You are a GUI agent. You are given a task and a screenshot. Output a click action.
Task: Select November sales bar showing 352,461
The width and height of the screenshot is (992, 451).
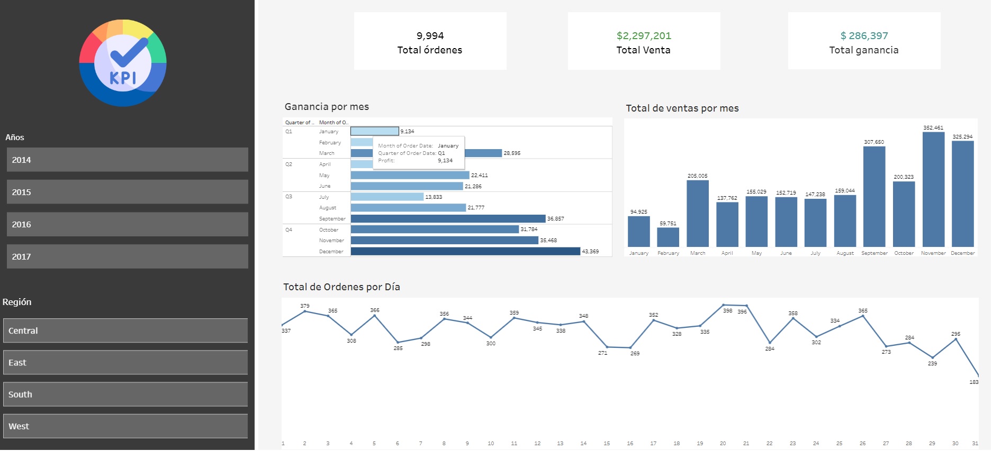pyautogui.click(x=933, y=189)
